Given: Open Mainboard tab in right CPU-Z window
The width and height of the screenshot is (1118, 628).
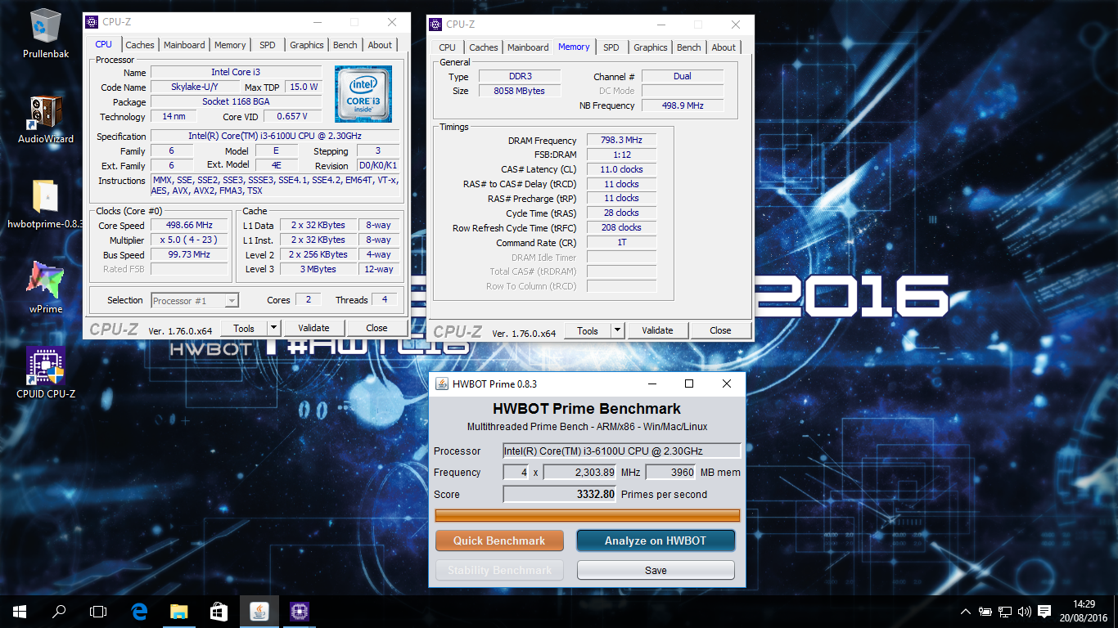Looking at the screenshot, I should tap(528, 47).
